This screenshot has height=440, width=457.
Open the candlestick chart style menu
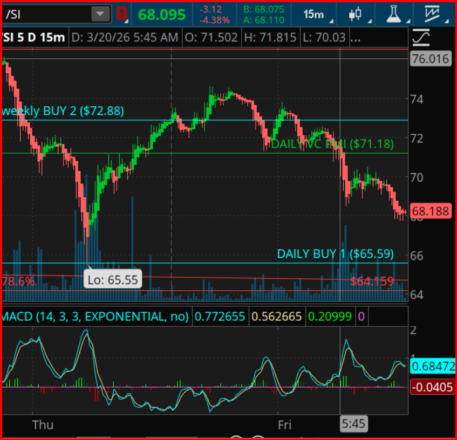pyautogui.click(x=355, y=14)
